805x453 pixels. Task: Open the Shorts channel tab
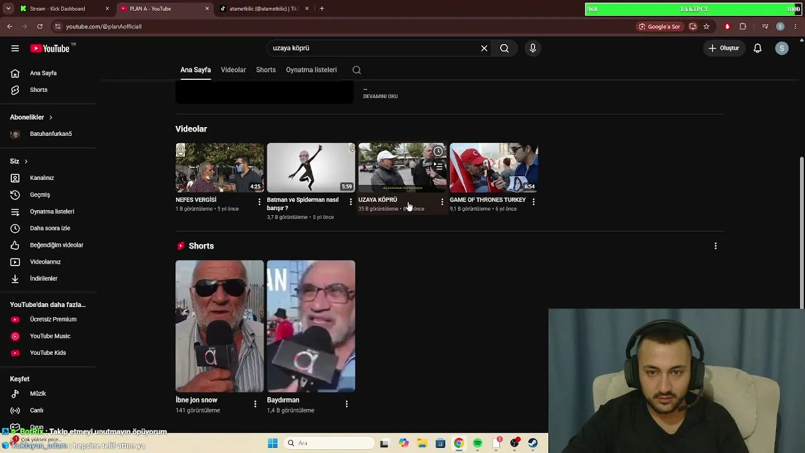266,70
